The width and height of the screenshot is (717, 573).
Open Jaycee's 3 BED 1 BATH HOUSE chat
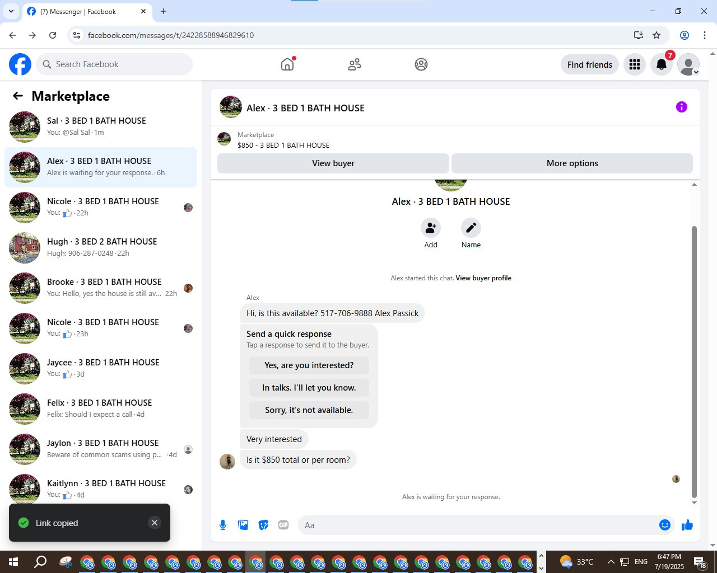(x=101, y=369)
